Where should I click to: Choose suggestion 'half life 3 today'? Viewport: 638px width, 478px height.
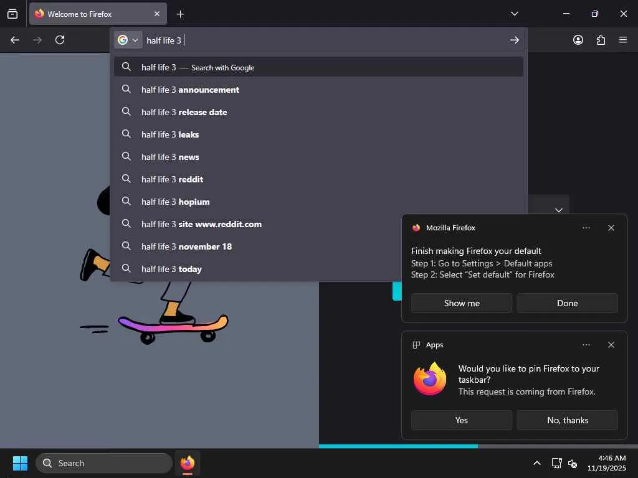click(257, 269)
